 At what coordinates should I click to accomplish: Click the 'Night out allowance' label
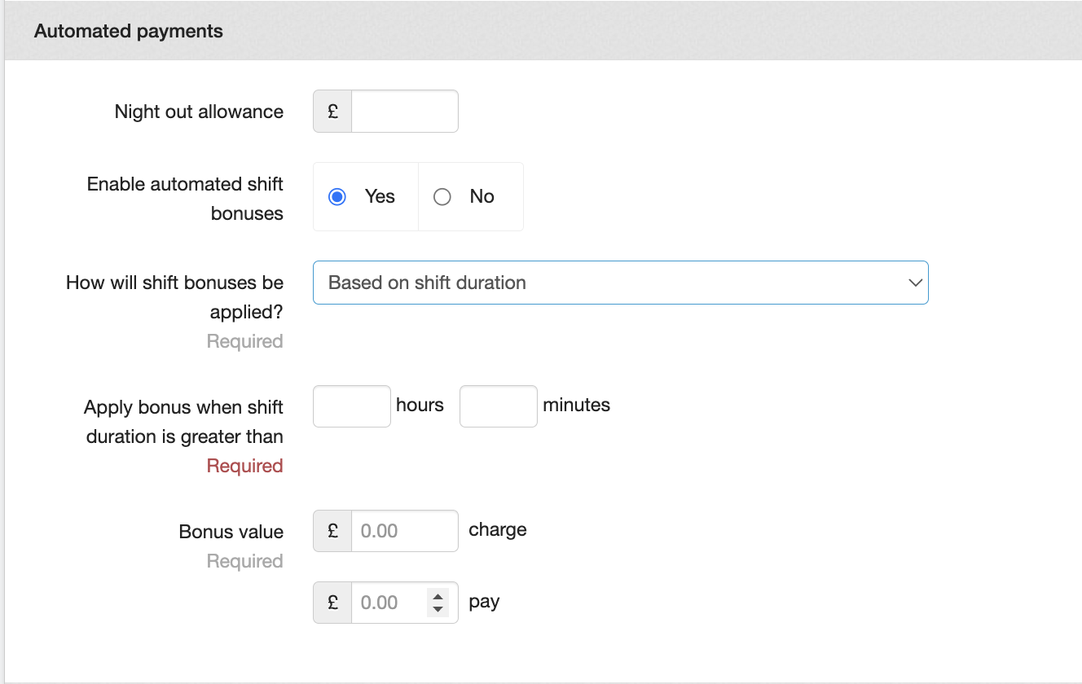(x=199, y=112)
